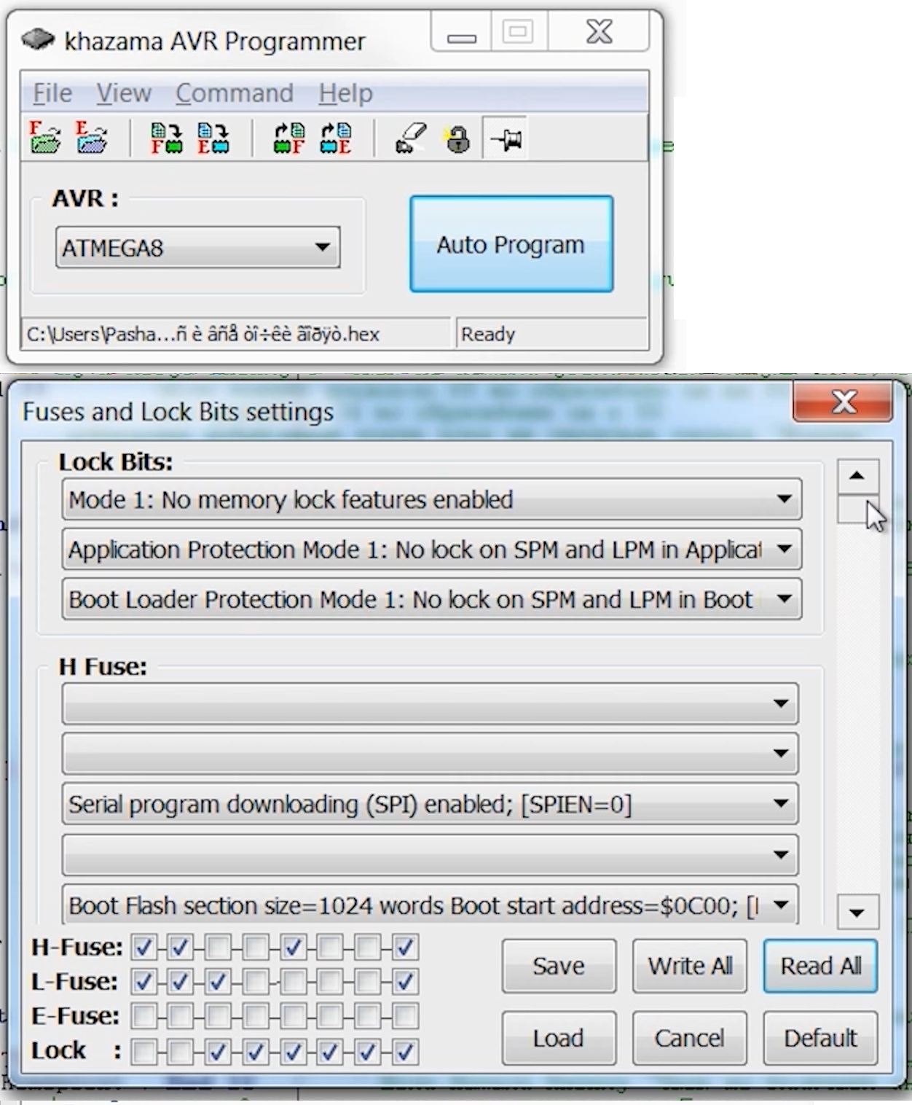
Task: Toggle second H-Fuse checkbox, bit 6
Action: click(181, 947)
